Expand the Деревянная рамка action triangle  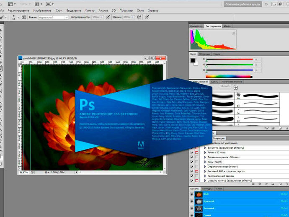(x=205, y=157)
